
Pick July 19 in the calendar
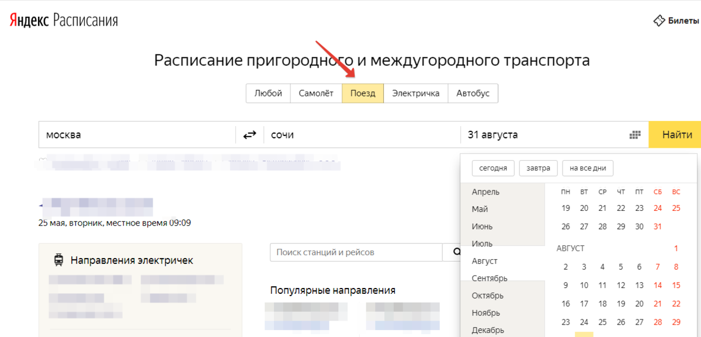565,208
